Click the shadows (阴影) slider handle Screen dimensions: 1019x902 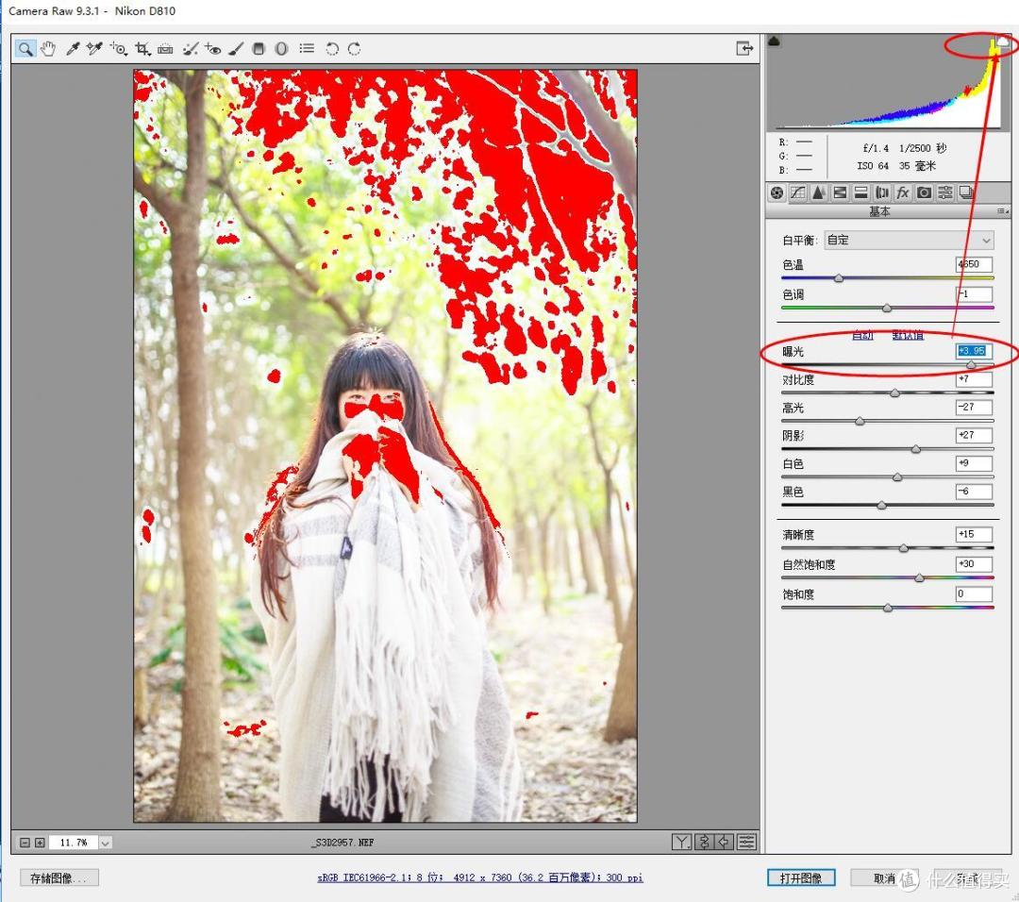pyautogui.click(x=915, y=449)
